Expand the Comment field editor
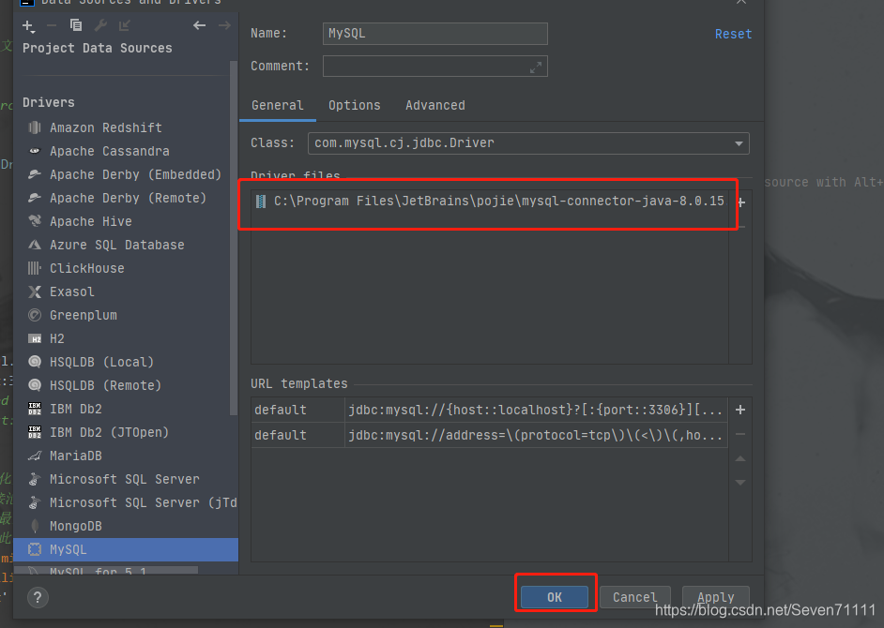884x628 pixels. (x=536, y=67)
